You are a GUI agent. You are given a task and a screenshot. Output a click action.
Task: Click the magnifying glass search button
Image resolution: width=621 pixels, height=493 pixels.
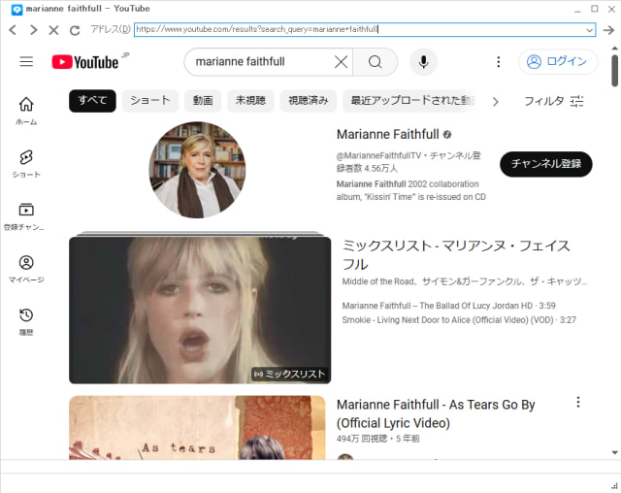click(376, 62)
